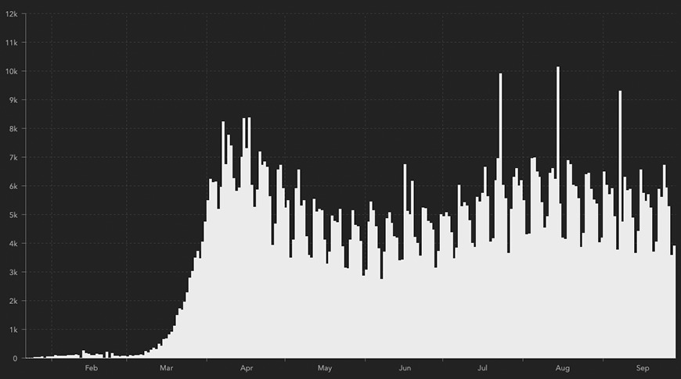Image resolution: width=681 pixels, height=379 pixels.
Task: Click the Aug month label
Action: (x=563, y=368)
